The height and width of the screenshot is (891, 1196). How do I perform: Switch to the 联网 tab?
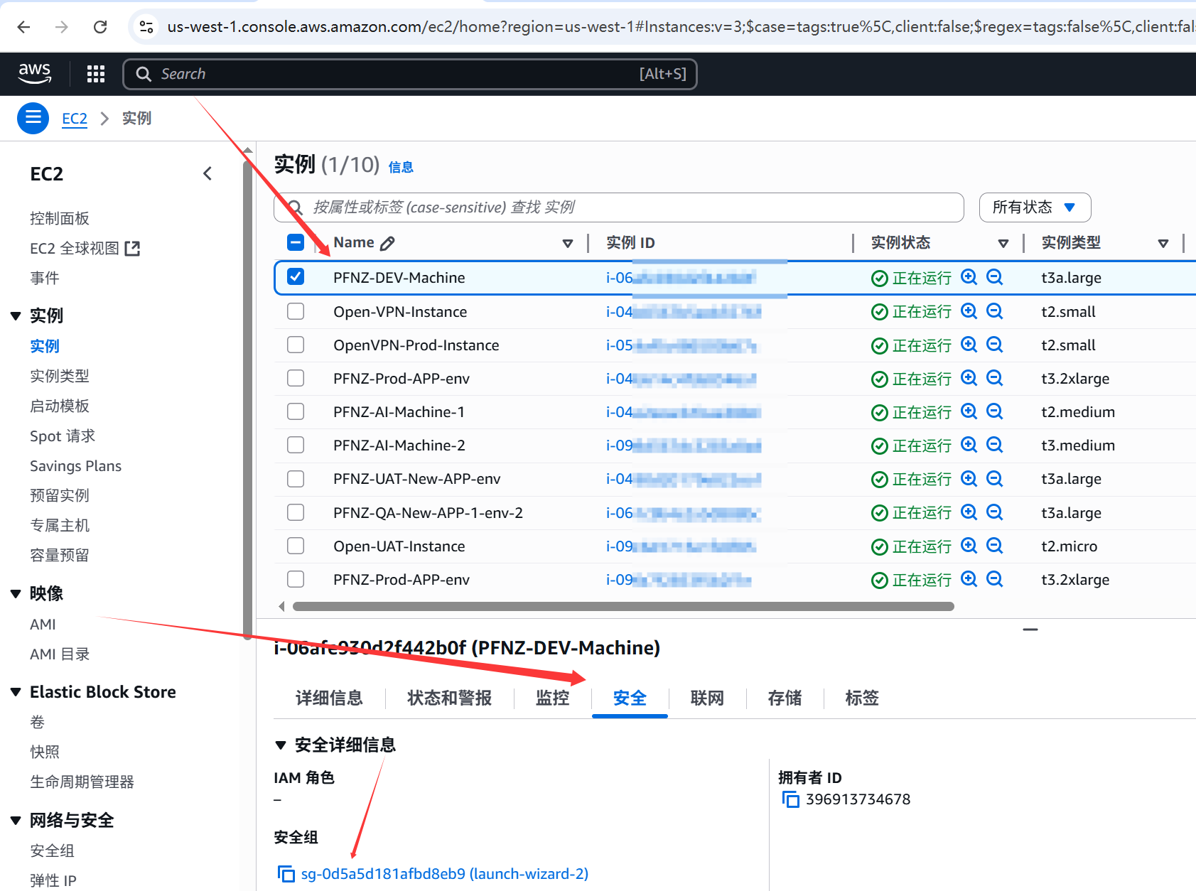707,698
